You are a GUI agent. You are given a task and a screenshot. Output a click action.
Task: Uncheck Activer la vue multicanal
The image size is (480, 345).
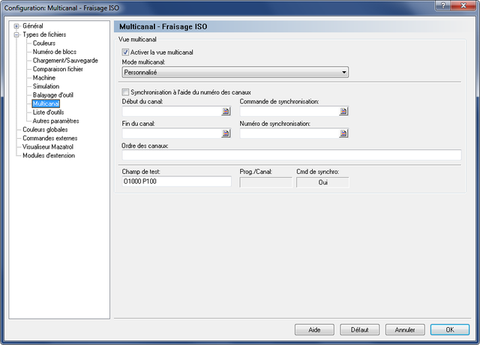[125, 52]
